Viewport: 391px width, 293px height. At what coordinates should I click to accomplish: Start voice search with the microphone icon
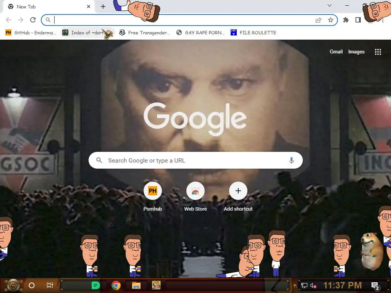291,160
